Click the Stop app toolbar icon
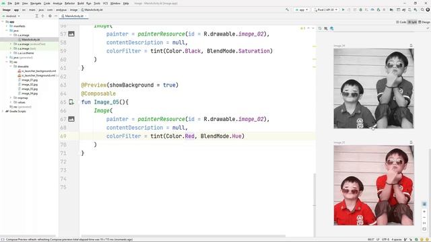431x242 pixels. (x=384, y=9)
